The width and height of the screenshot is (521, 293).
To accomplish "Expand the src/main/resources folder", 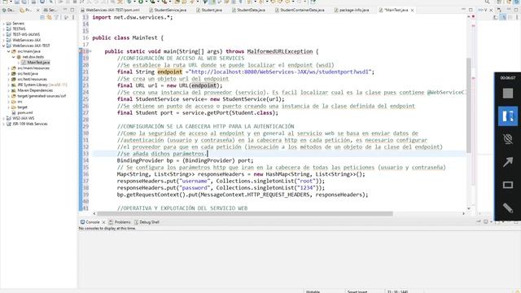I will pyautogui.click(x=9, y=68).
